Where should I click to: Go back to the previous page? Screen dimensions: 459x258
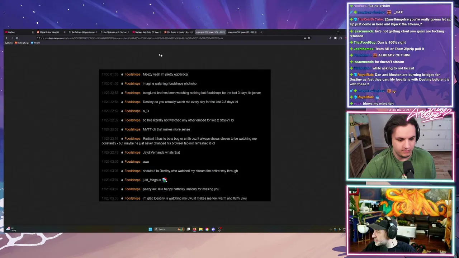(7, 38)
